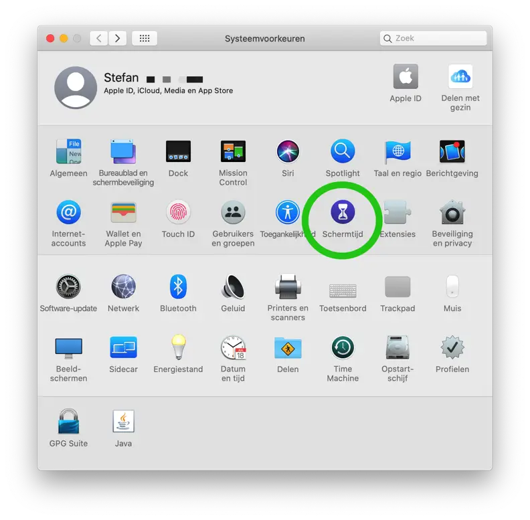Open the Schermtijd preference pane
The width and height of the screenshot is (530, 520).
click(343, 212)
